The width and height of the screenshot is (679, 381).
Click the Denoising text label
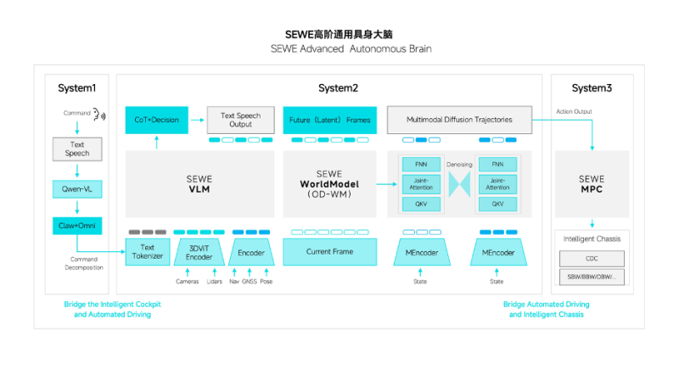(459, 165)
